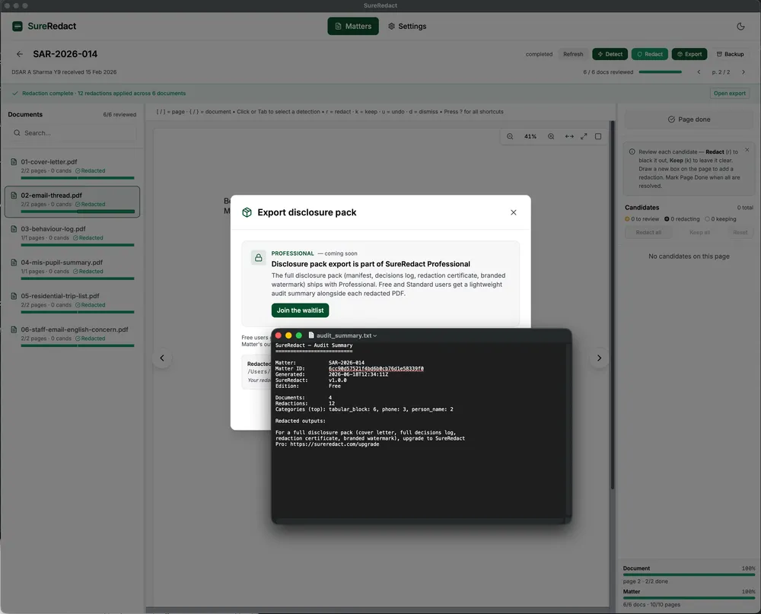The height and width of the screenshot is (614, 761).
Task: Click 0 keeping filter
Action: point(720,219)
